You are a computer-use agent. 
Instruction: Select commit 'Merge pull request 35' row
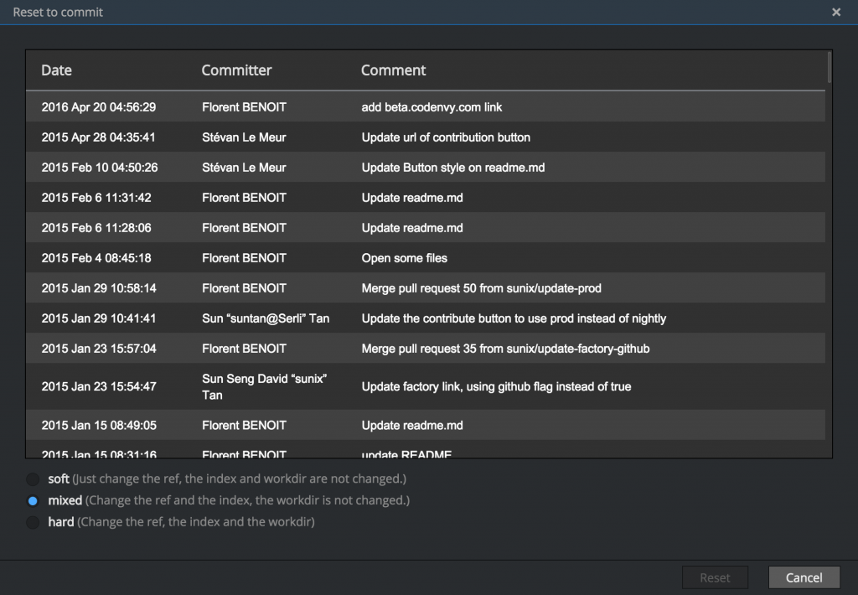click(x=505, y=349)
